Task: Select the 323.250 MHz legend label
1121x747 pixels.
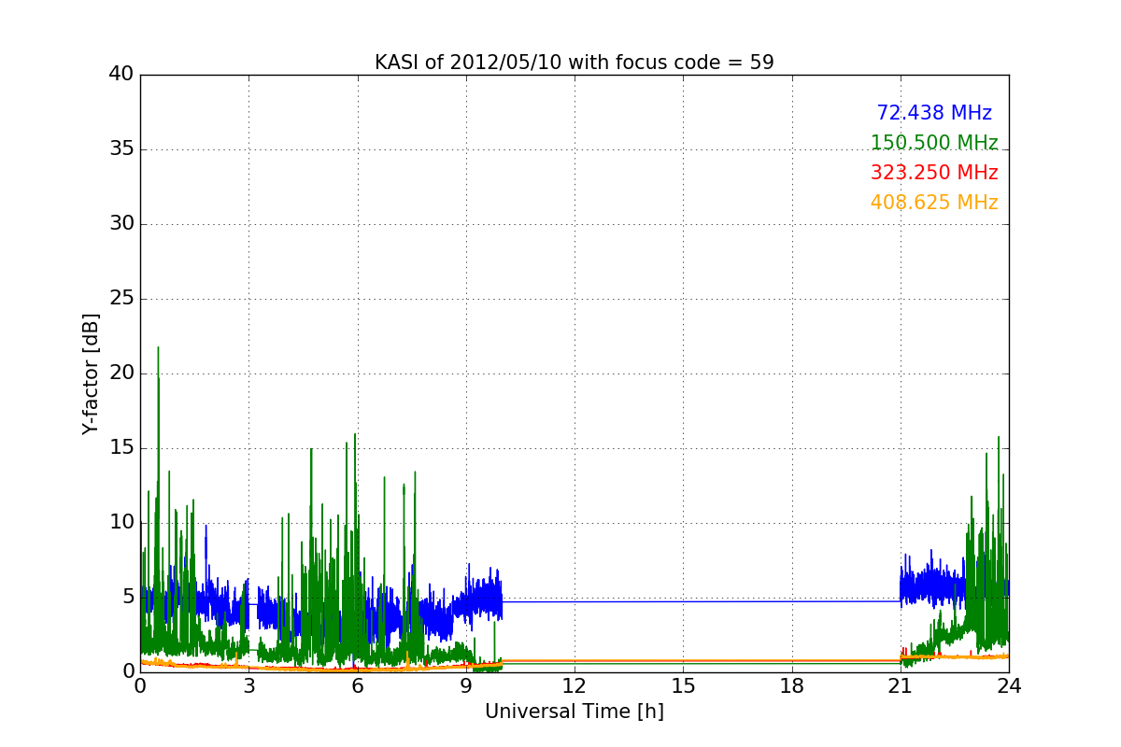Action: [x=934, y=173]
